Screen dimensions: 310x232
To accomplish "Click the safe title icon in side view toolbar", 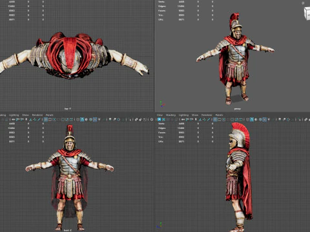I will point(241,119).
